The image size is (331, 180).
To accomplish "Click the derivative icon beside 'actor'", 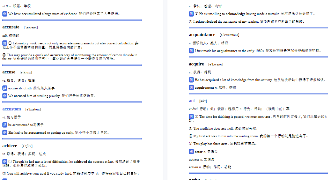I will [x=191, y=152].
